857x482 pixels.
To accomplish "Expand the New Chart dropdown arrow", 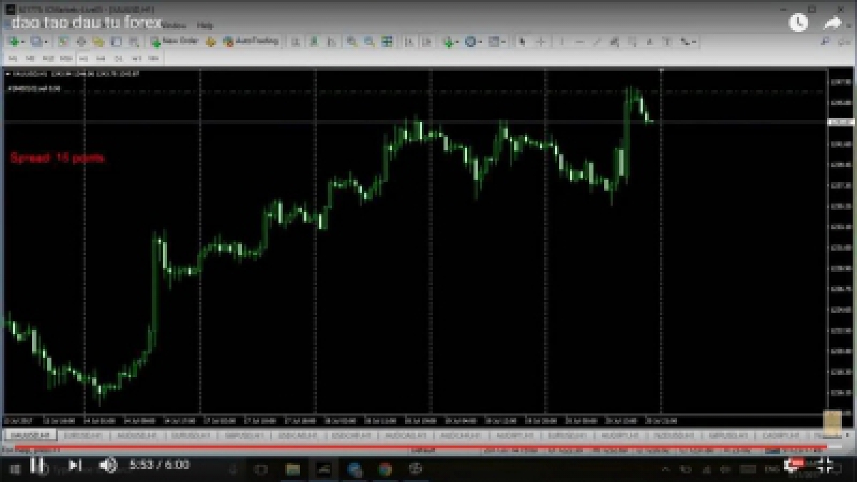I will pos(22,42).
